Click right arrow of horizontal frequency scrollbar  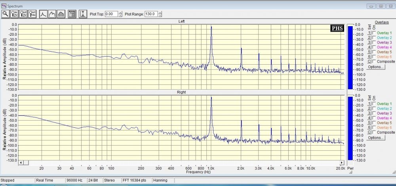pyautogui.click(x=341, y=163)
